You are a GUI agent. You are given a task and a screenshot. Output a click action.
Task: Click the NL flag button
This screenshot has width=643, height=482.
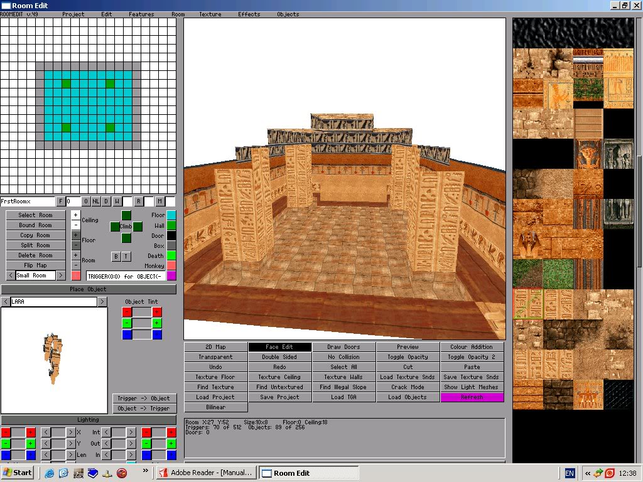95,201
